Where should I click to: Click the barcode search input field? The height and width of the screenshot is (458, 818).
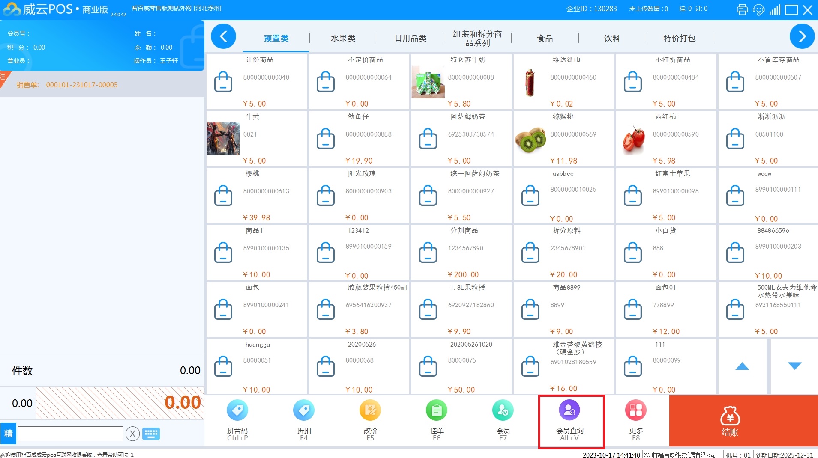pyautogui.click(x=71, y=434)
